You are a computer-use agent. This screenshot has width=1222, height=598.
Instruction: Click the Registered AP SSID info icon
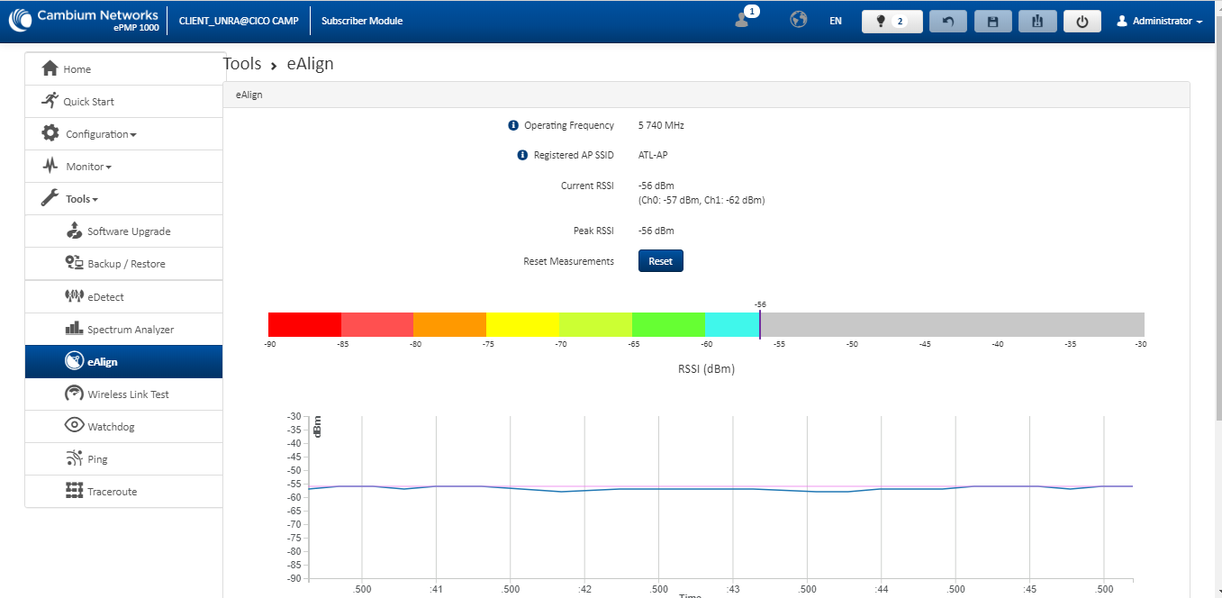pos(522,155)
